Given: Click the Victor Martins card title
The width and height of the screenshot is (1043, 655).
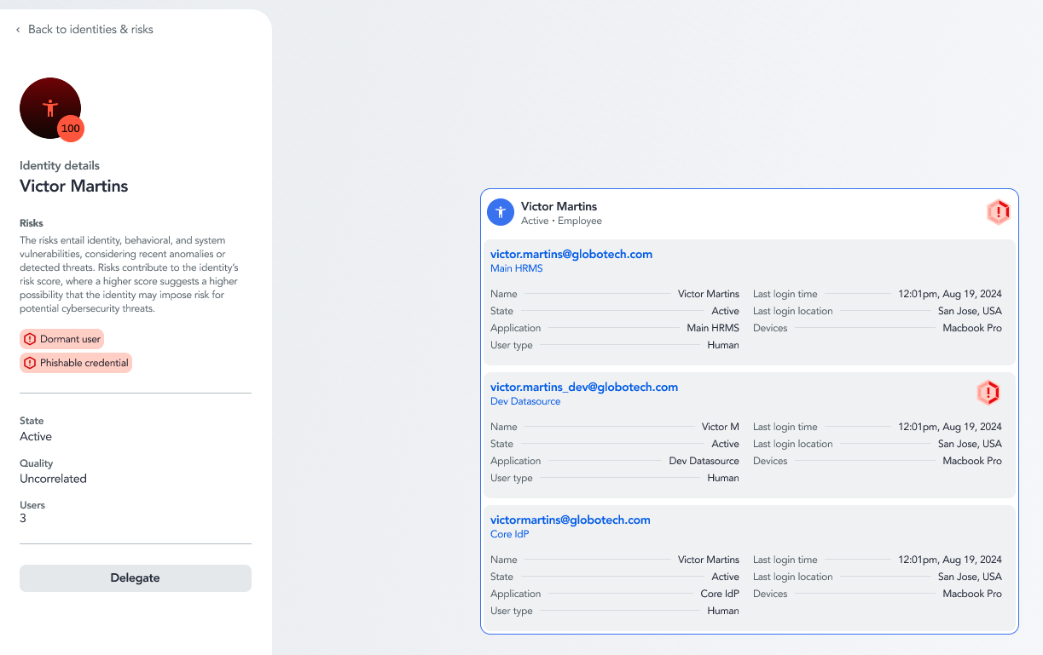Looking at the screenshot, I should tap(559, 206).
